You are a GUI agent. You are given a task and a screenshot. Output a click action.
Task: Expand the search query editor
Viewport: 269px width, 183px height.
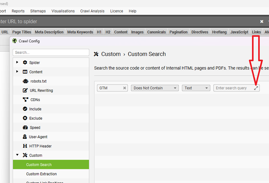[x=256, y=88]
